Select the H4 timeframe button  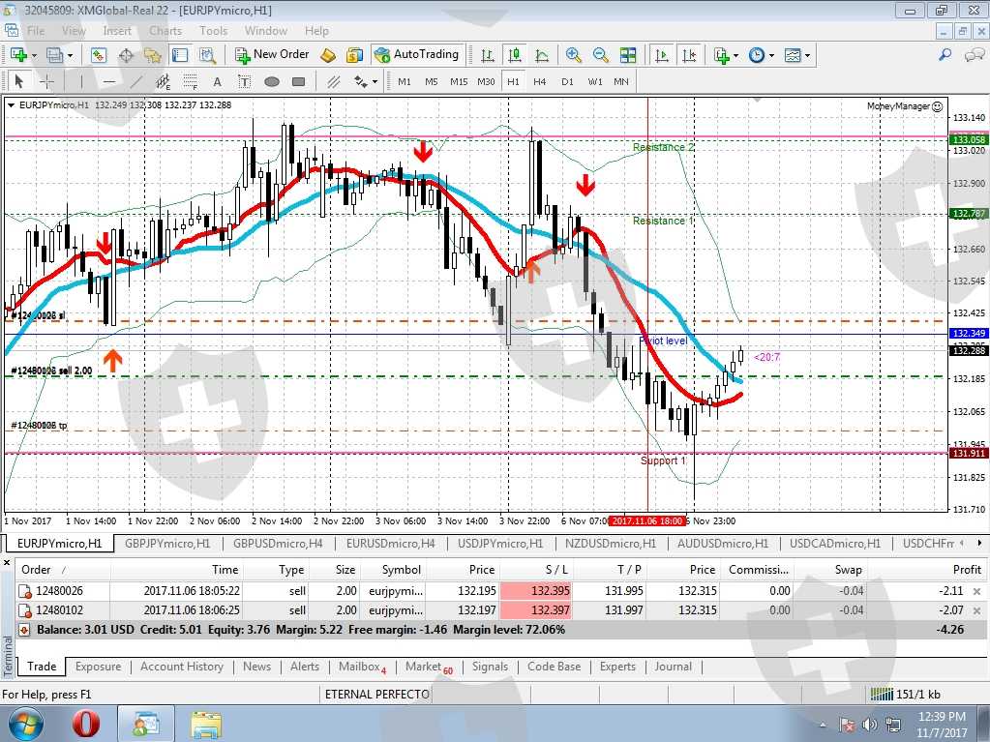pyautogui.click(x=539, y=81)
